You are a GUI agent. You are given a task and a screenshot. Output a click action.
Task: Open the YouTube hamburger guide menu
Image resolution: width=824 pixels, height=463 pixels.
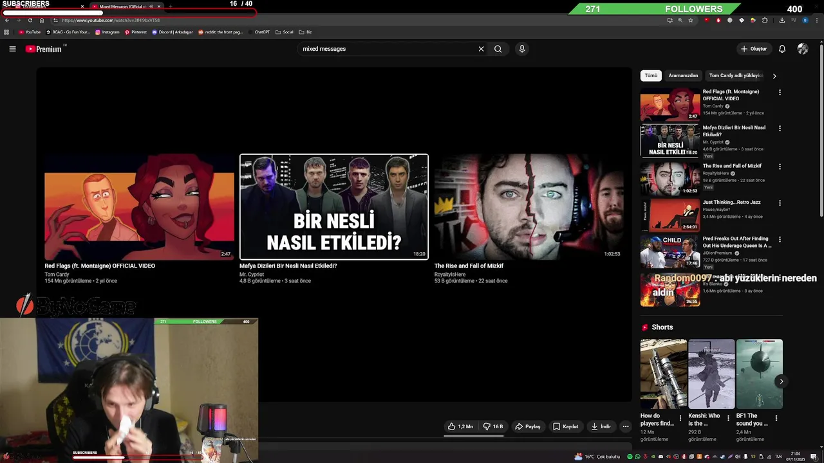[x=12, y=49]
